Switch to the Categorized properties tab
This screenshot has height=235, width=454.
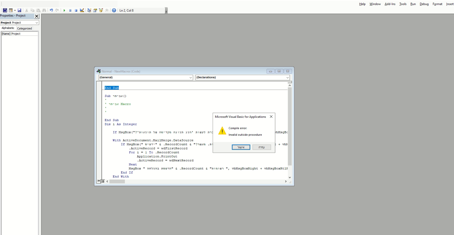point(25,28)
